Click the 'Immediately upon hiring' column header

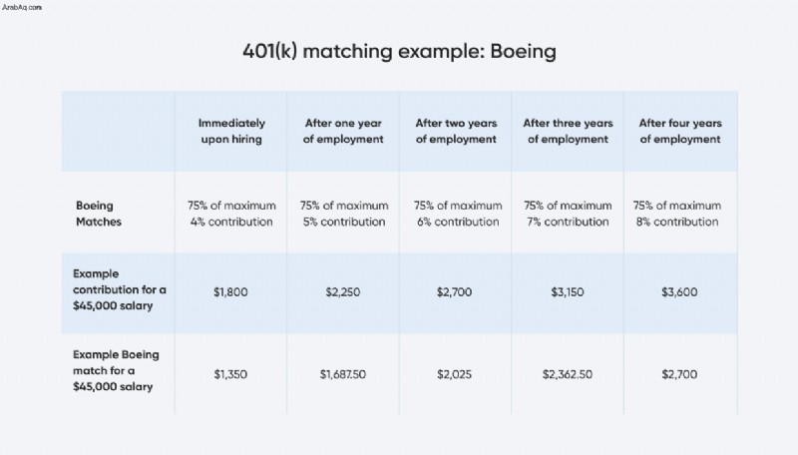231,131
